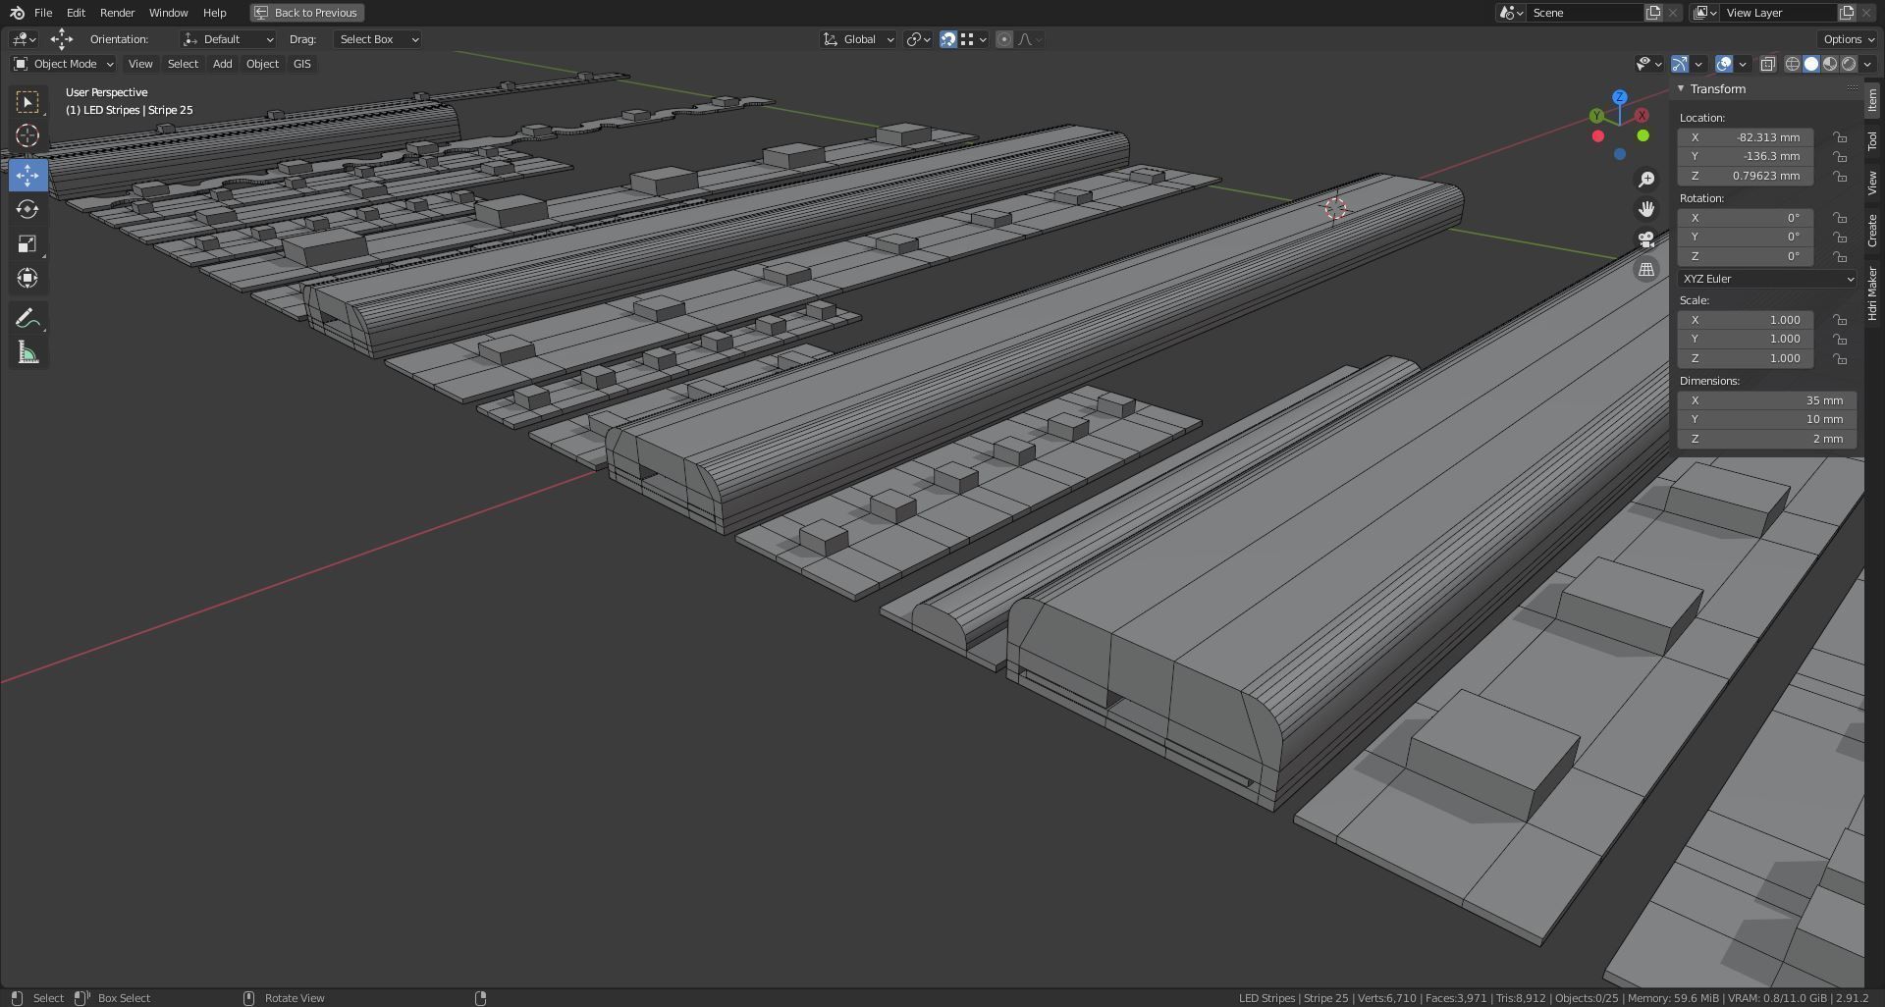Select the Annotate pencil tool

point(27,318)
